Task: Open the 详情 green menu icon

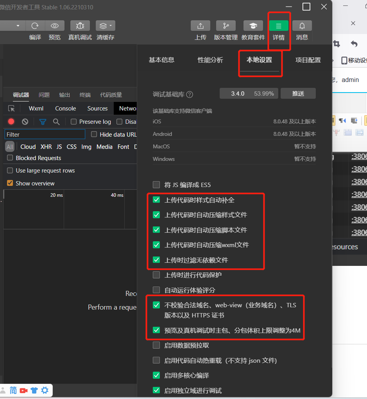Action: click(x=279, y=26)
